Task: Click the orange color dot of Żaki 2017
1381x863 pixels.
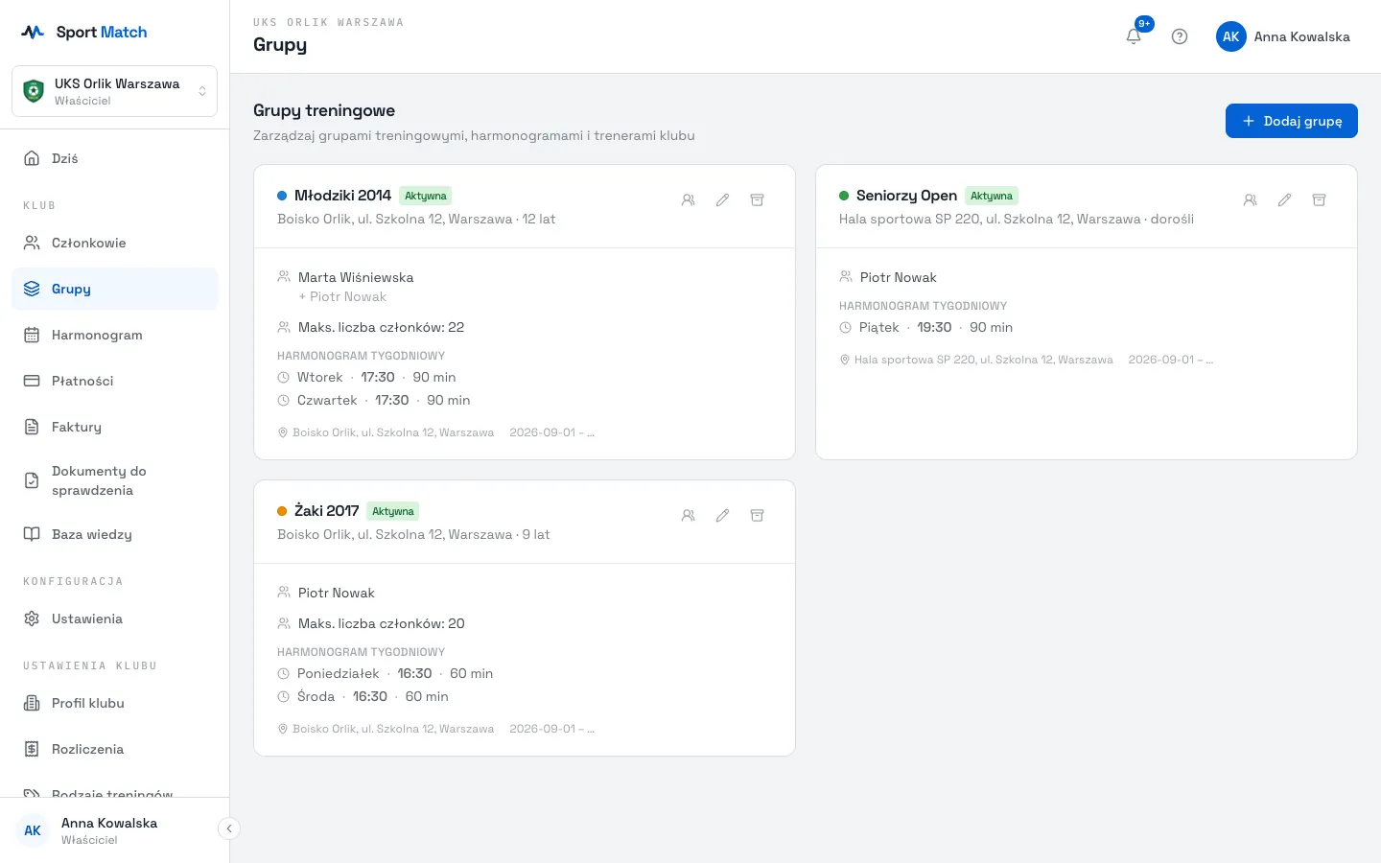Action: pyautogui.click(x=282, y=511)
